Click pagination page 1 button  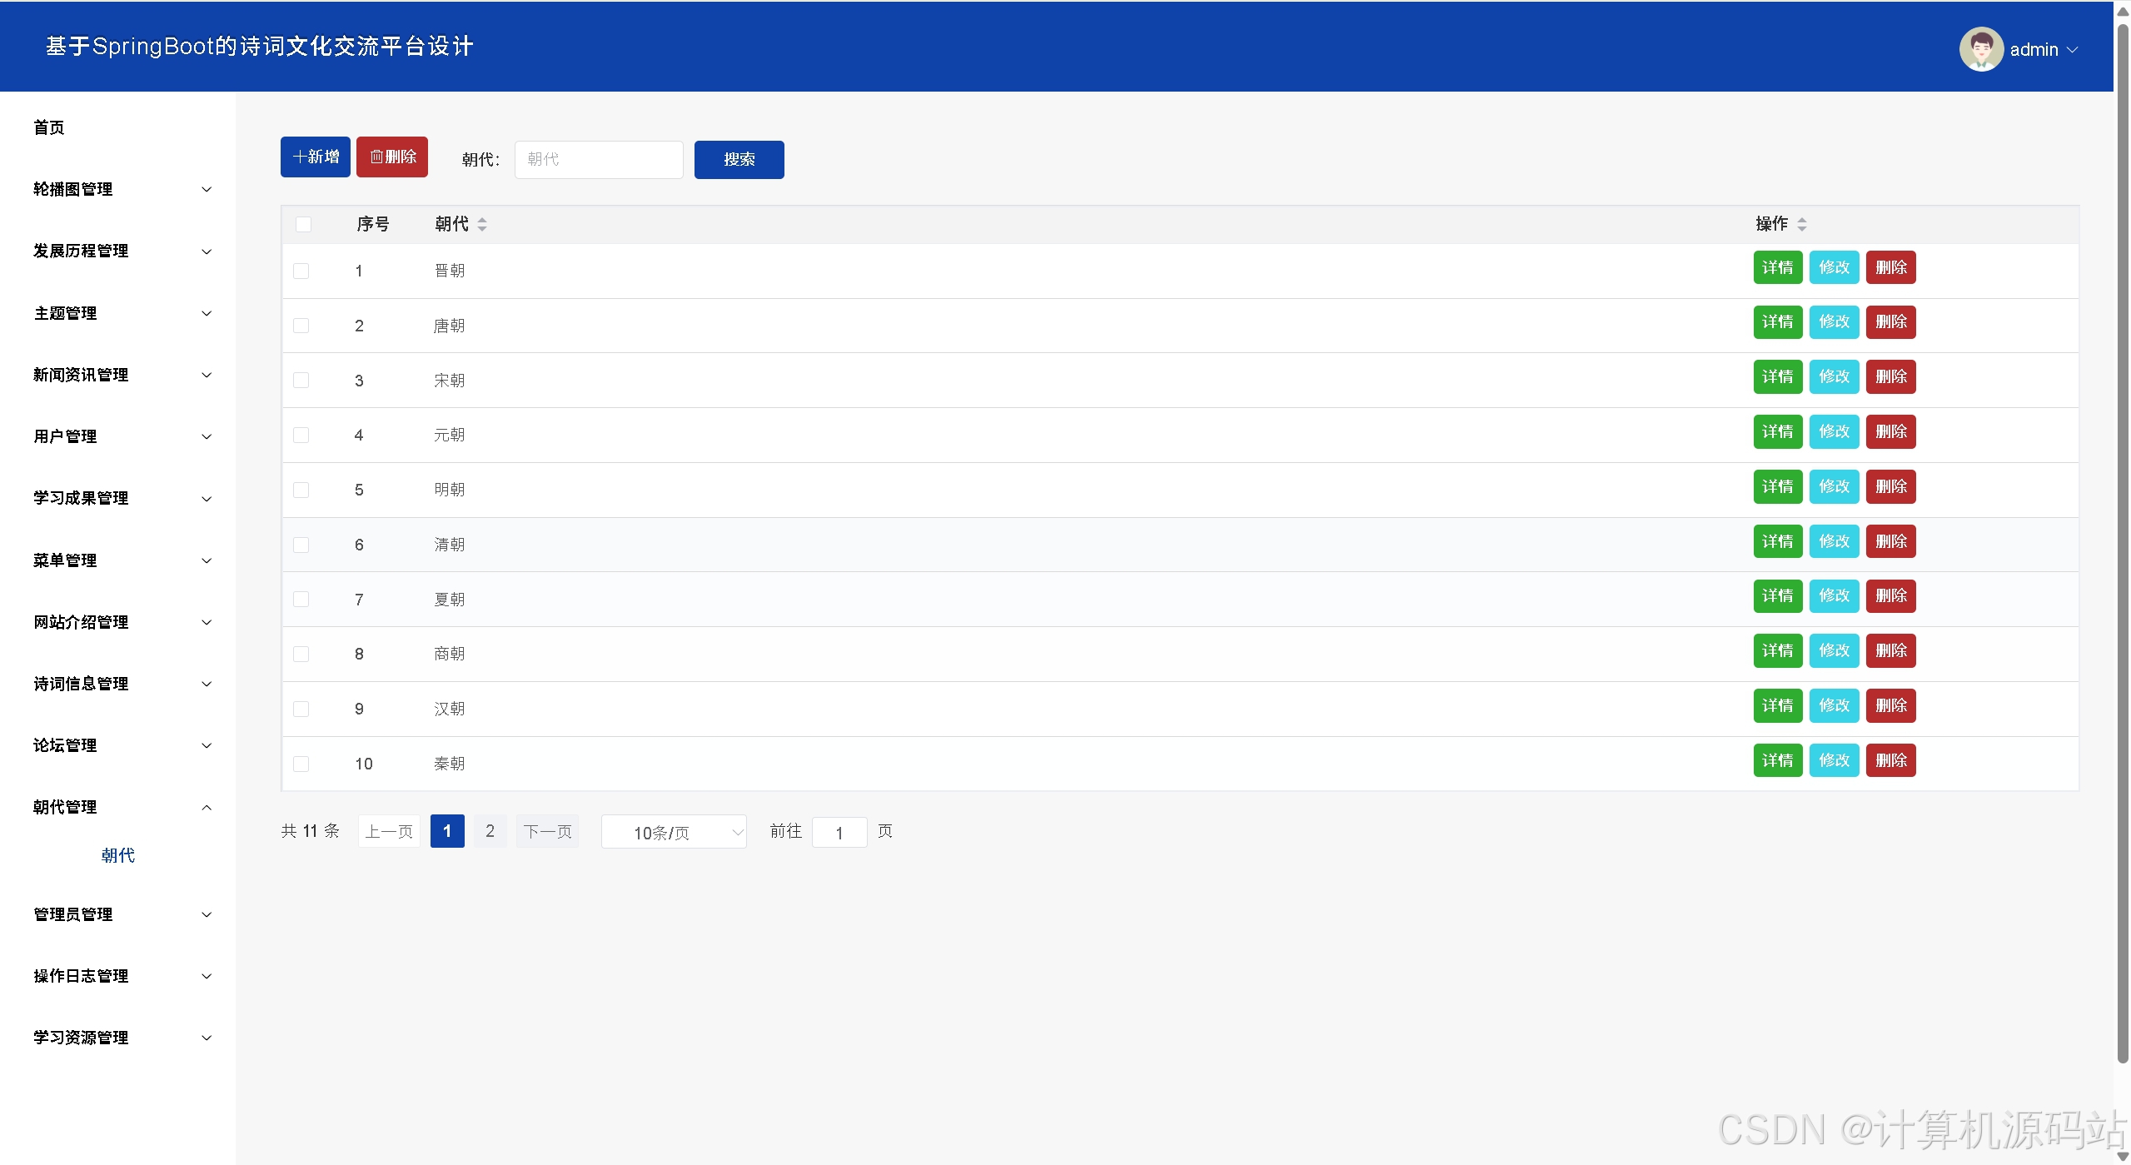(x=447, y=831)
